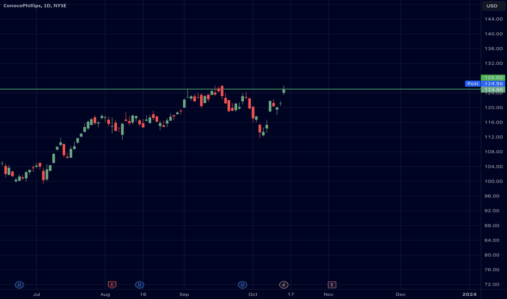Viewport: 507px width, 299px height.
Task: Click the Aug date label
Action: [x=105, y=295]
